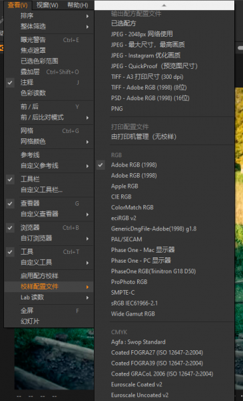Open the 帮助(H) menu

pyautogui.click(x=78, y=5)
